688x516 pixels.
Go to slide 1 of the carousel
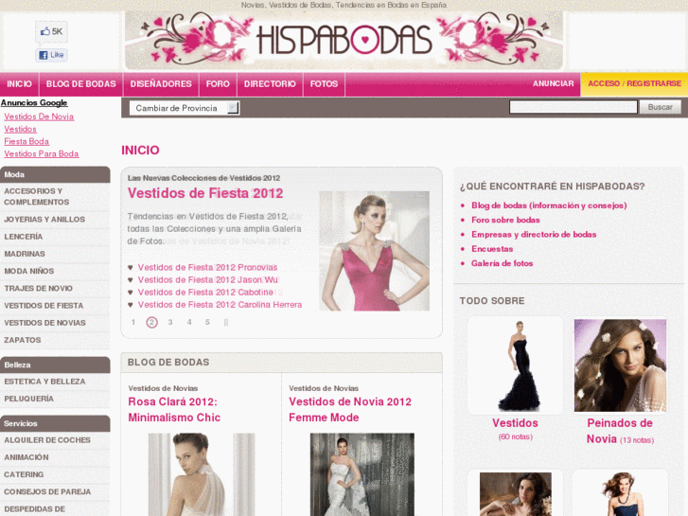click(x=132, y=322)
